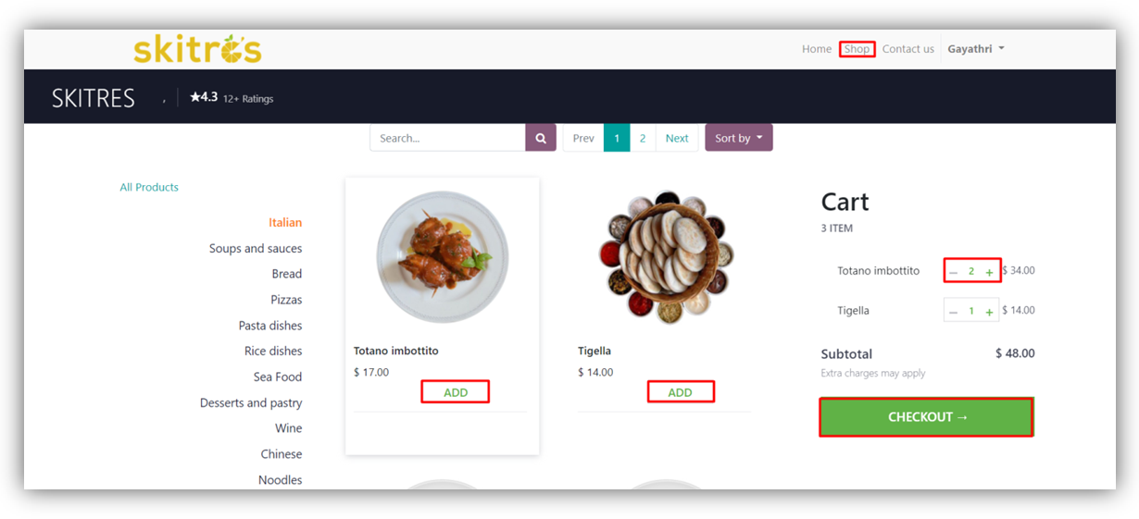Add Tigella to the cart
This screenshot has width=1139, height=519.
[680, 392]
